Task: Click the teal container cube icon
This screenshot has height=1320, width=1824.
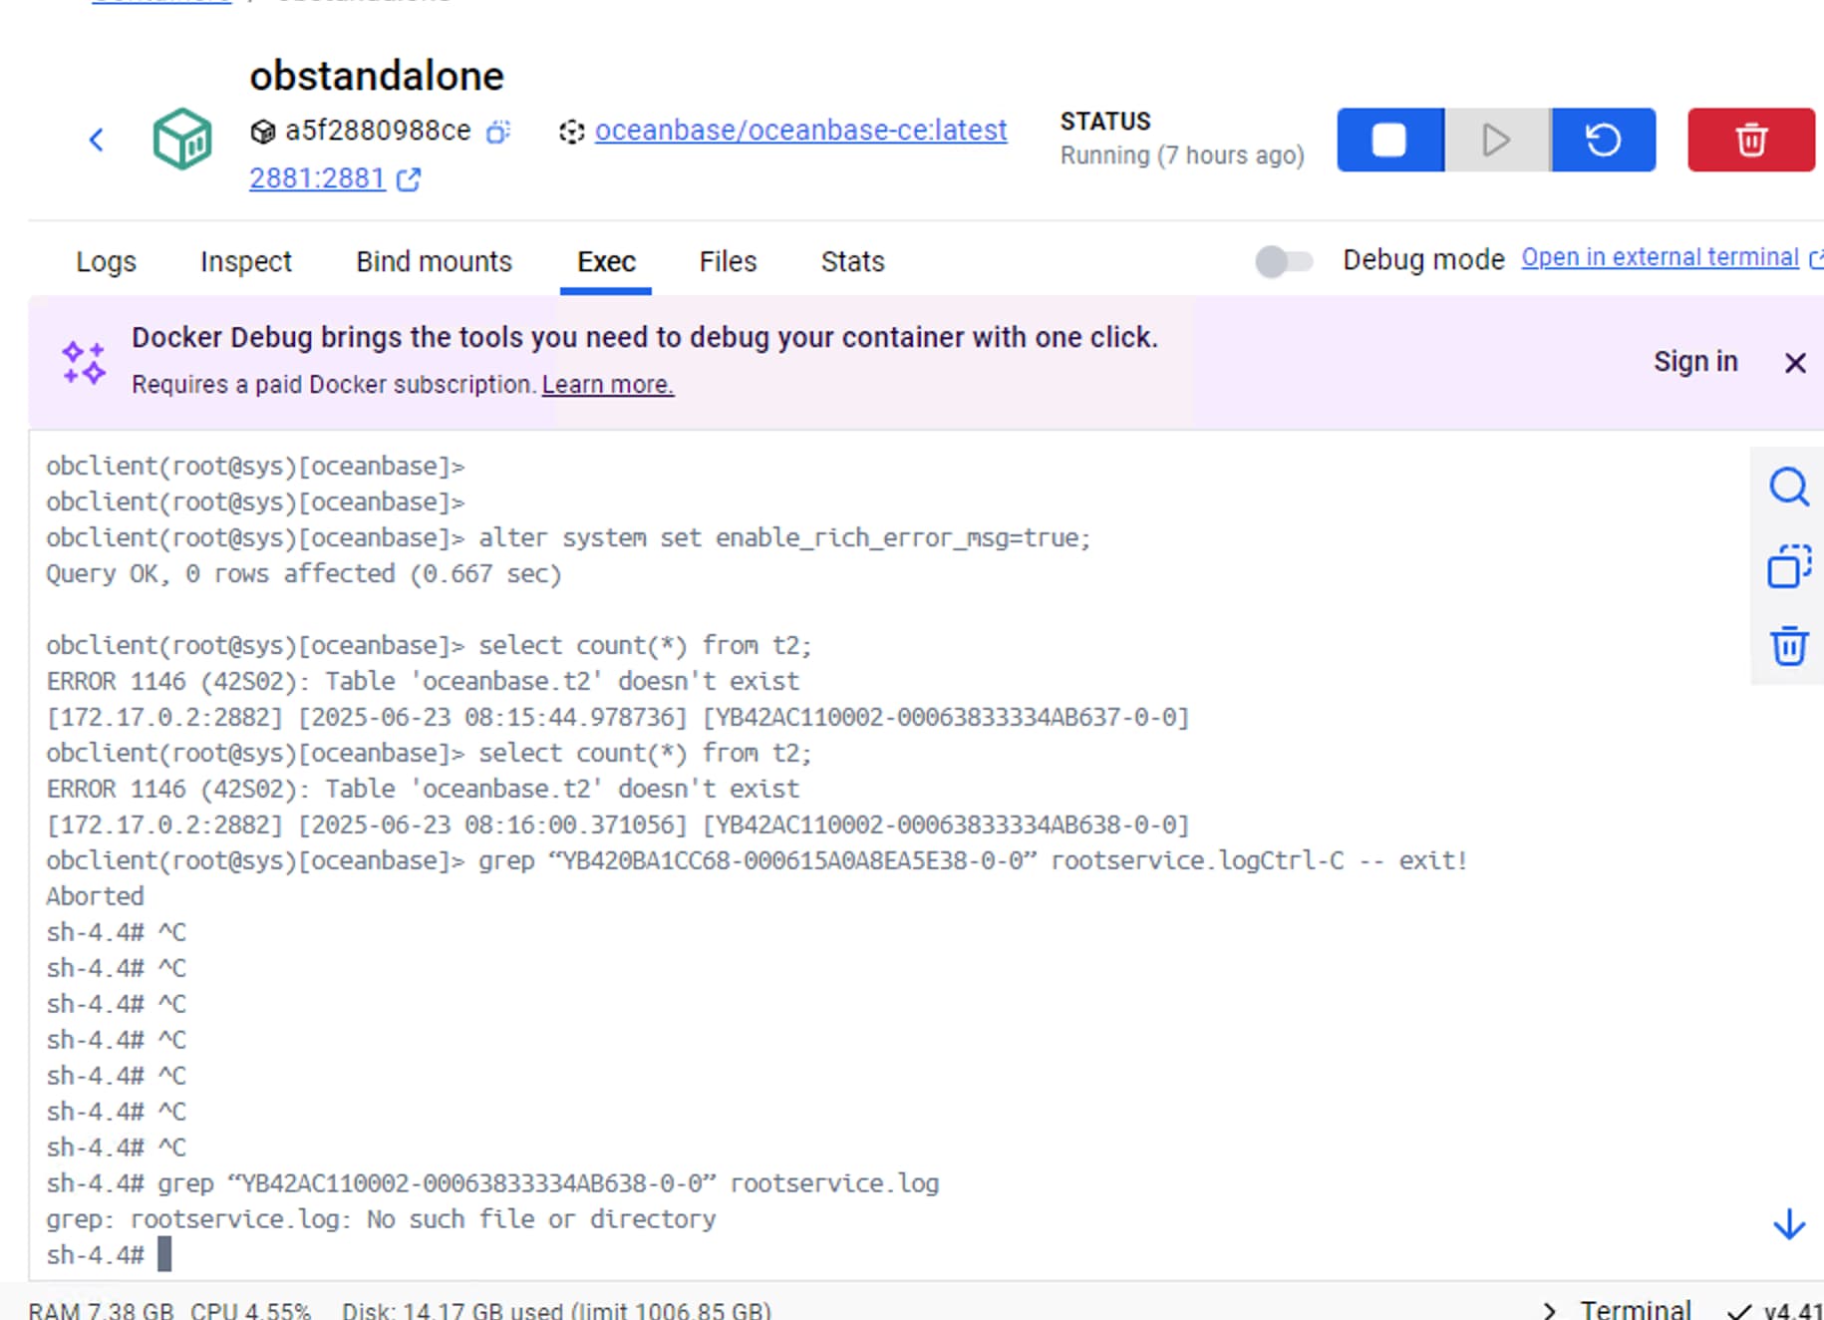Action: tap(181, 139)
